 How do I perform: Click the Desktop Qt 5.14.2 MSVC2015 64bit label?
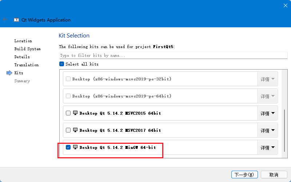(x=120, y=113)
